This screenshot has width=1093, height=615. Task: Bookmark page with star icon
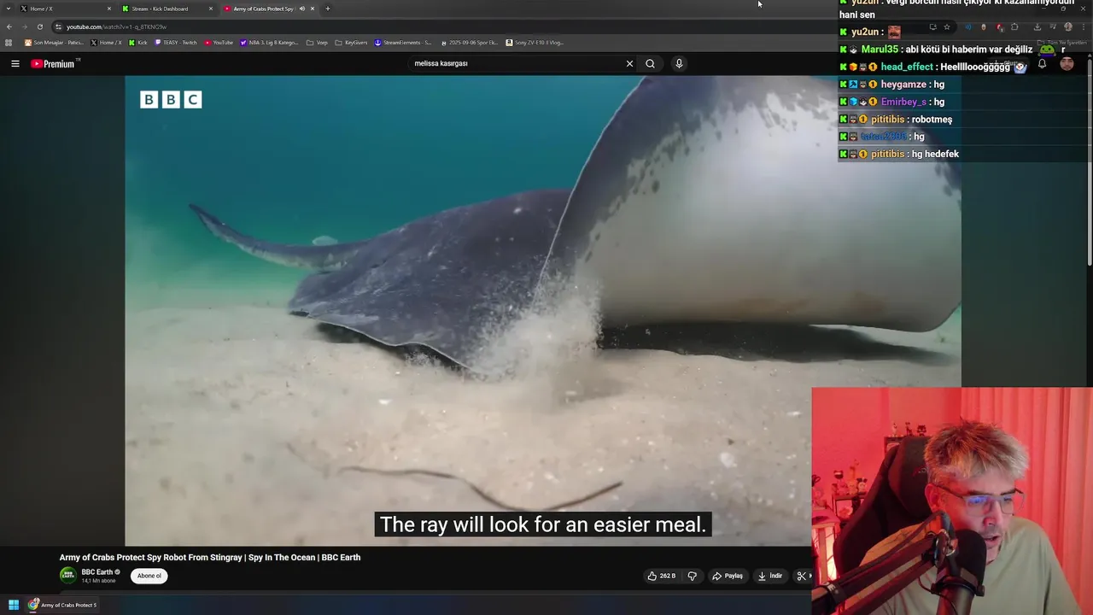(946, 26)
